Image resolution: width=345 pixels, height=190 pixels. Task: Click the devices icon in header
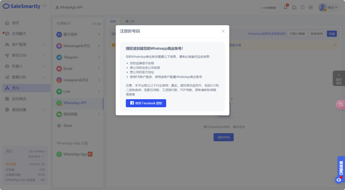tap(294, 8)
